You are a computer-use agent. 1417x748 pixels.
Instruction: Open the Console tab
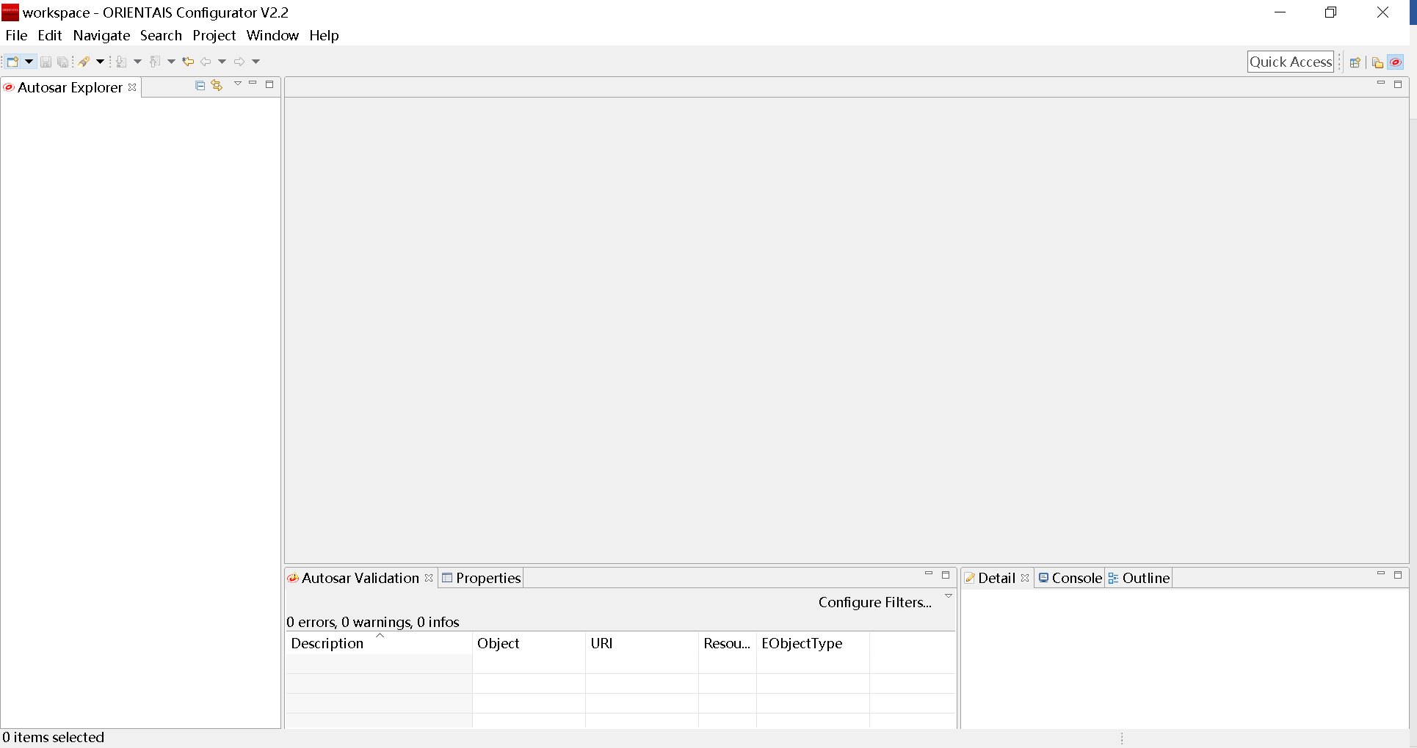1070,578
